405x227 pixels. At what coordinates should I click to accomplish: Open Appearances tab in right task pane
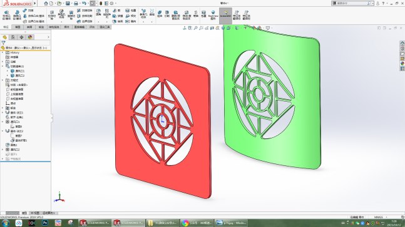[402, 64]
